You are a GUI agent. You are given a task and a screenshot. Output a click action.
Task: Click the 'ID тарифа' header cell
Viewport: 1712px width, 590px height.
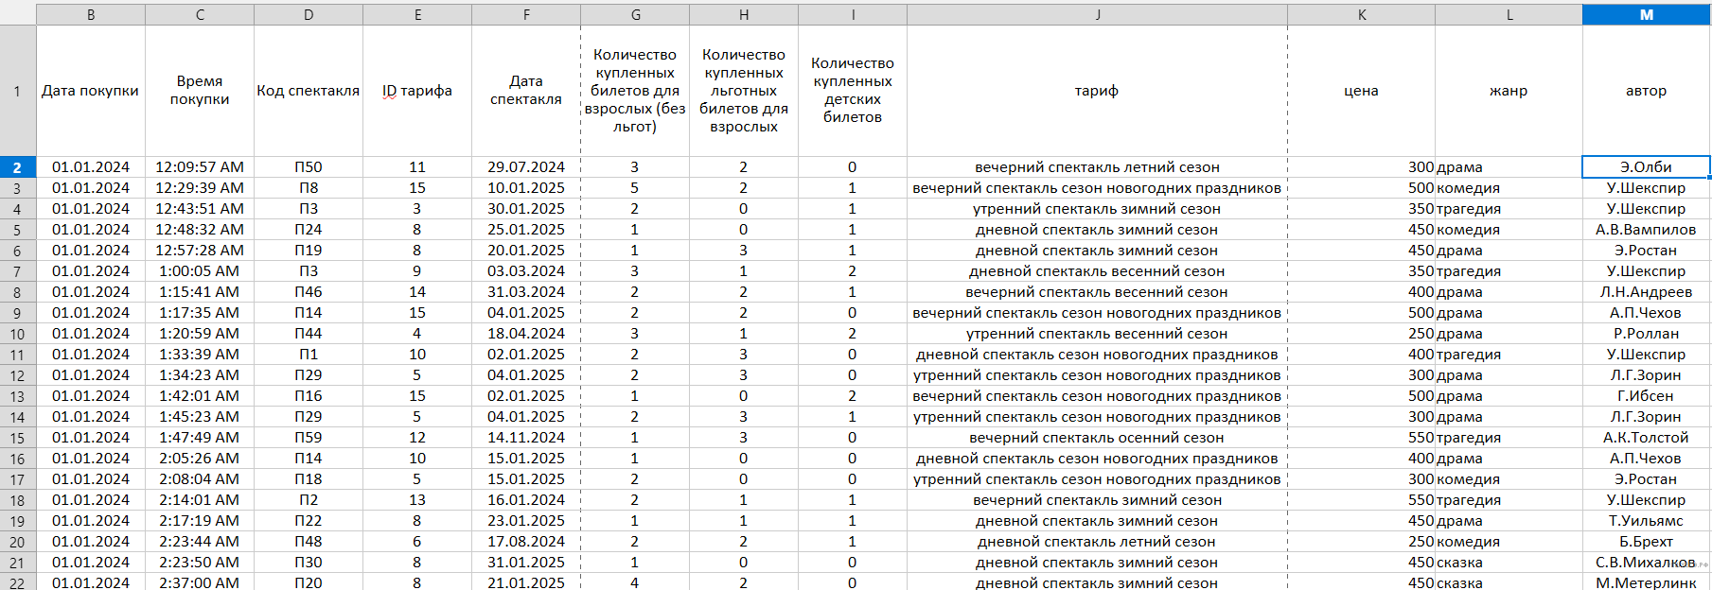point(417,91)
